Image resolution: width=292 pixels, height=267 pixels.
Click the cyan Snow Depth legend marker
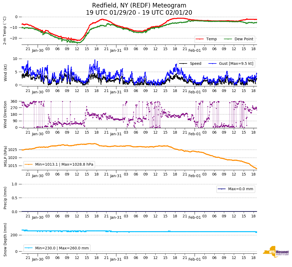[x=29, y=248]
